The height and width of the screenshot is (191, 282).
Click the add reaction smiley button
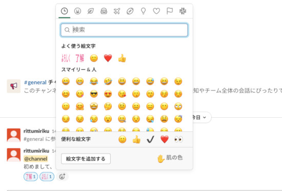pyautogui.click(x=62, y=177)
